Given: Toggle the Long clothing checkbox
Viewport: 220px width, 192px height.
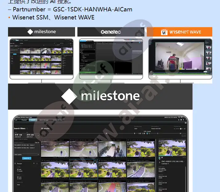Looking at the screenshot, I should click(18, 177).
